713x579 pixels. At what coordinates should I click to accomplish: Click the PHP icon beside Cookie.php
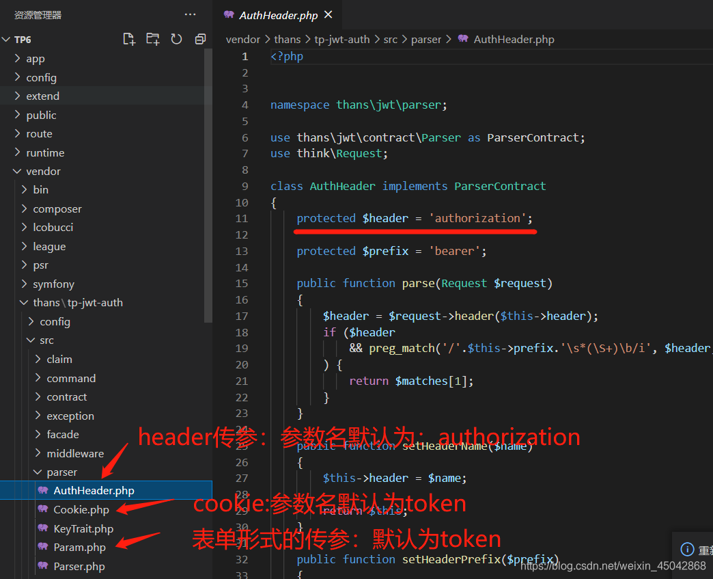[x=43, y=509]
